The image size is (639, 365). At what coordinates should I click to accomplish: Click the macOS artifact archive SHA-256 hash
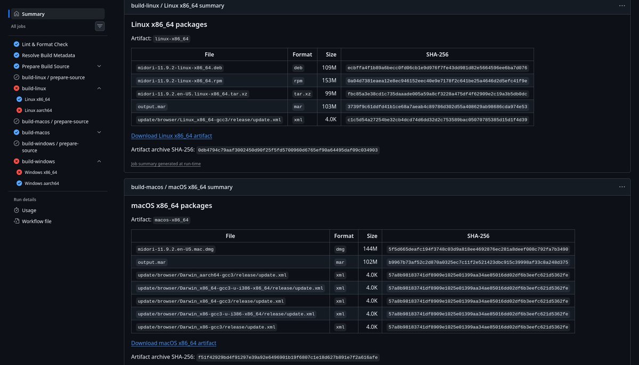pos(288,357)
